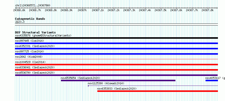This screenshot has width=225, height=101.
Task: Click the 24367.2k ruler tick label
Action: pyautogui.click(x=114, y=10)
